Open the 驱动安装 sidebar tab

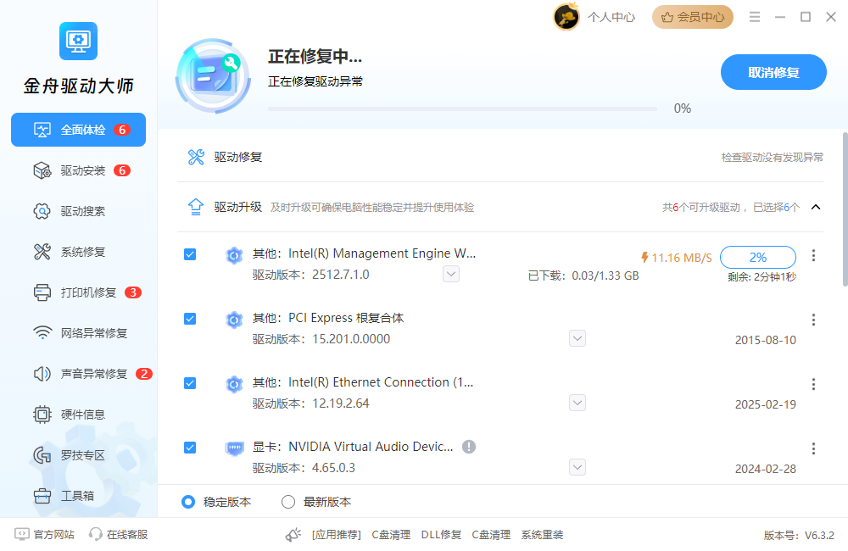(x=78, y=170)
